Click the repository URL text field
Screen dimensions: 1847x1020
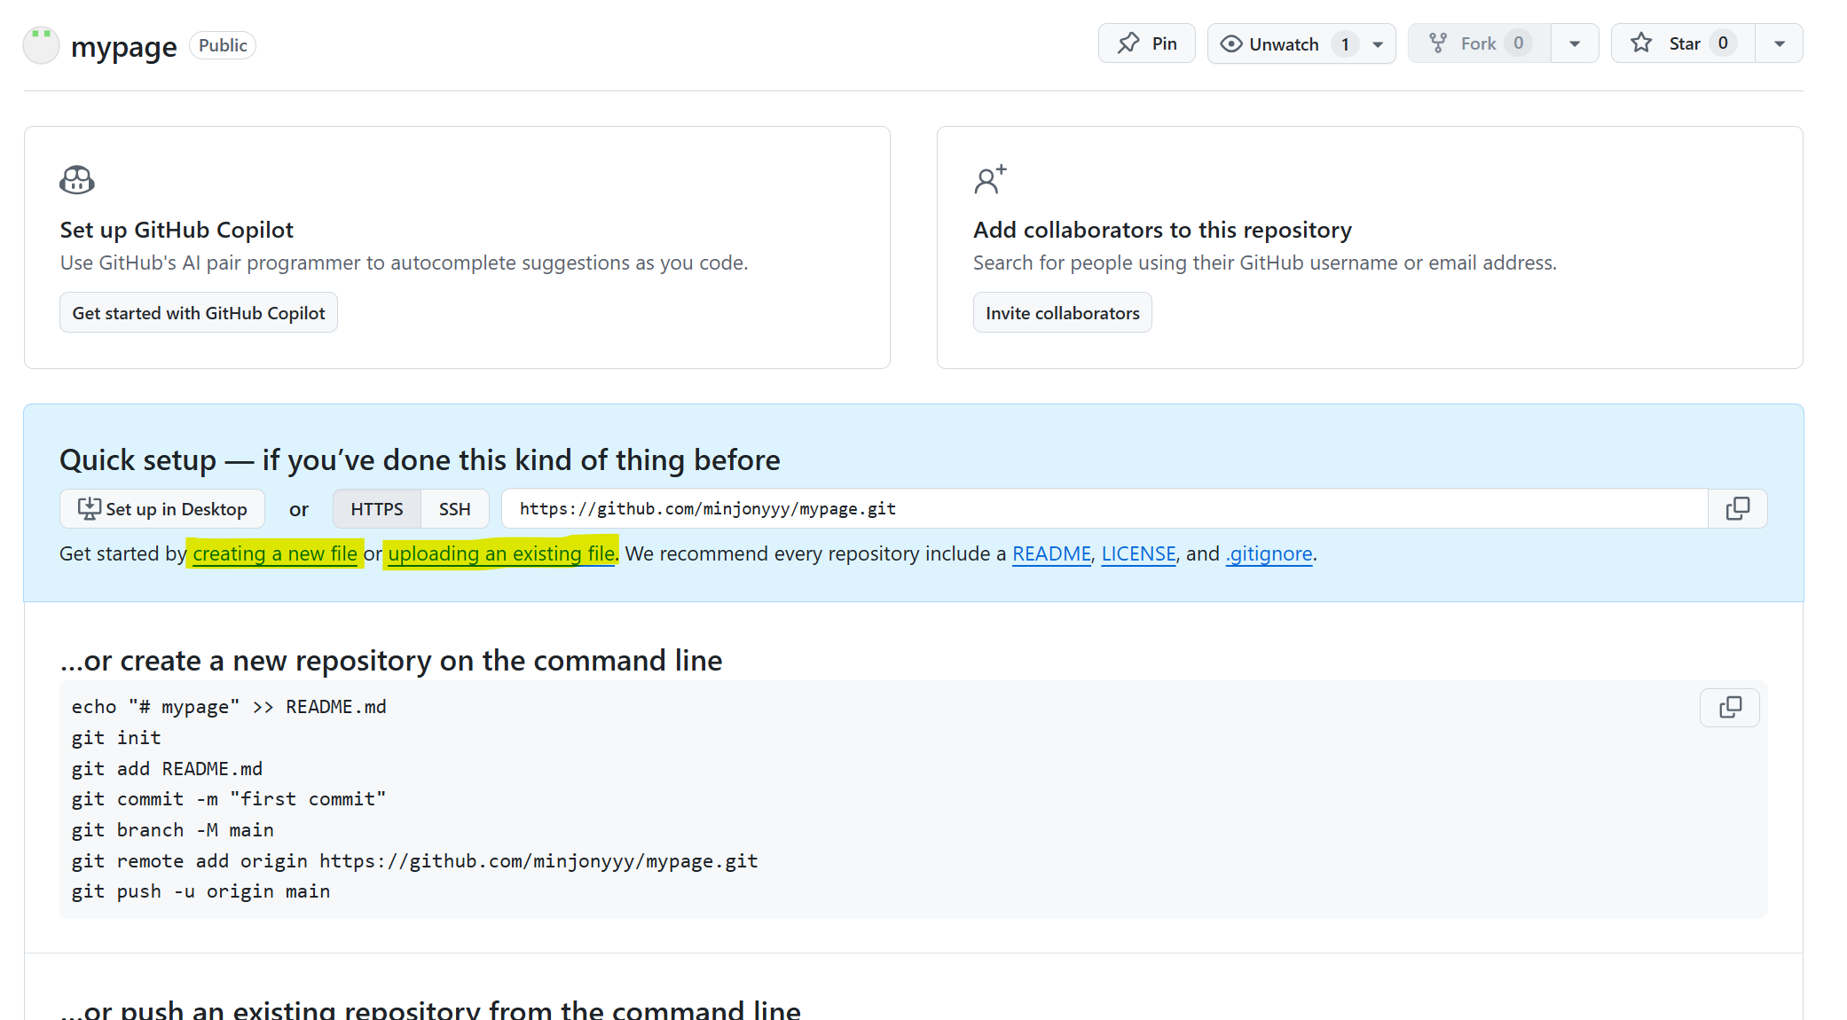[x=1104, y=509]
